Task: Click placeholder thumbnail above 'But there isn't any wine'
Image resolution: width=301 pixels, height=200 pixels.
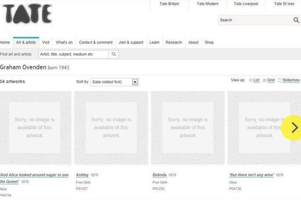Action: pos(264,128)
